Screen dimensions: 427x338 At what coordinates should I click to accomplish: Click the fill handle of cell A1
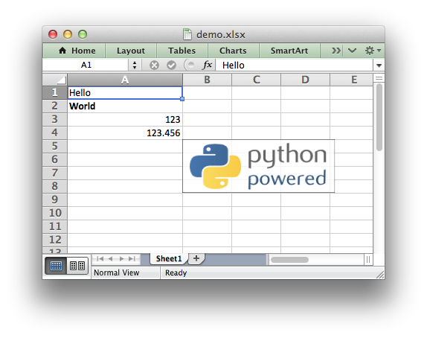click(182, 99)
